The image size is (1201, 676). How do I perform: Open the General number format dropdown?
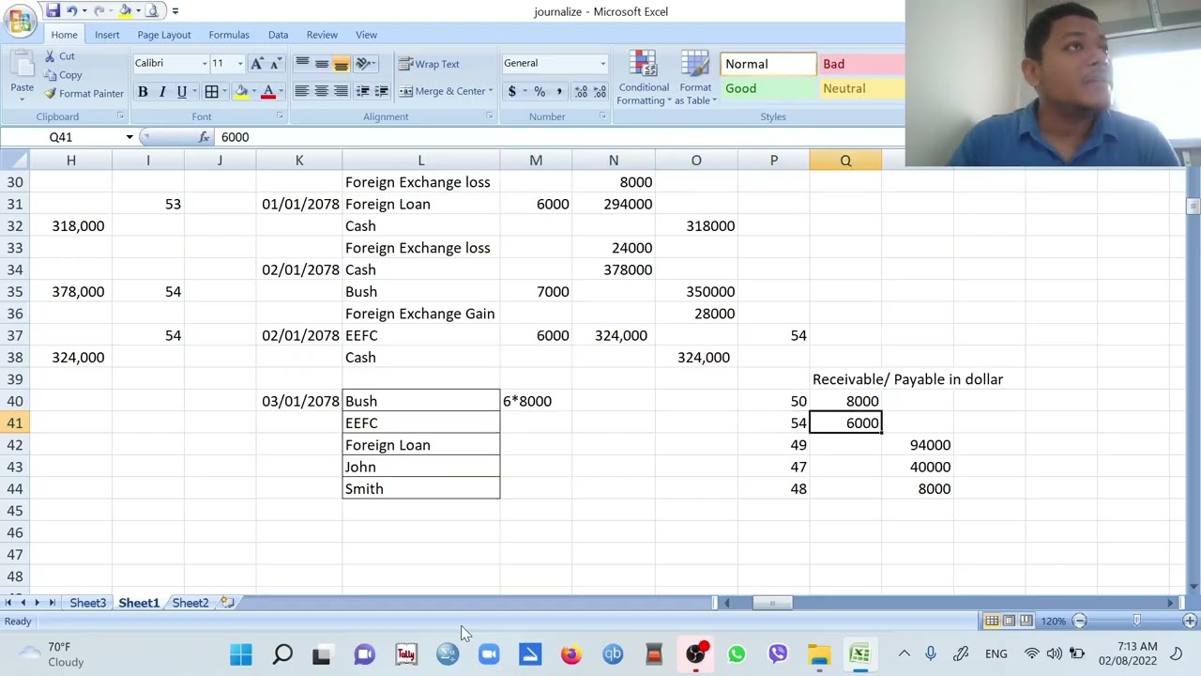(x=602, y=64)
